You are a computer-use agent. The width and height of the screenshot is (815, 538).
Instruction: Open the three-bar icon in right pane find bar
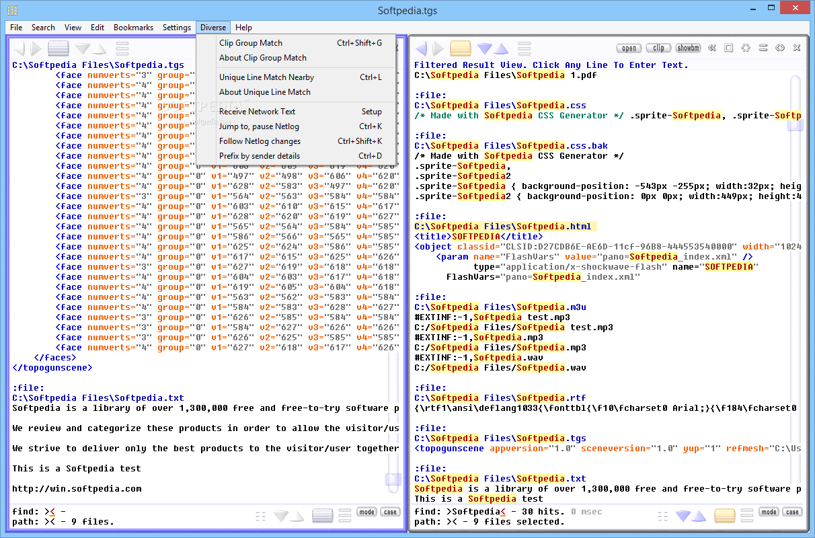[x=747, y=516]
